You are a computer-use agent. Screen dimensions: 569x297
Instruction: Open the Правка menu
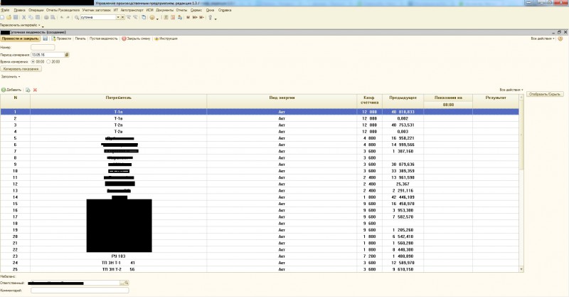click(20, 10)
